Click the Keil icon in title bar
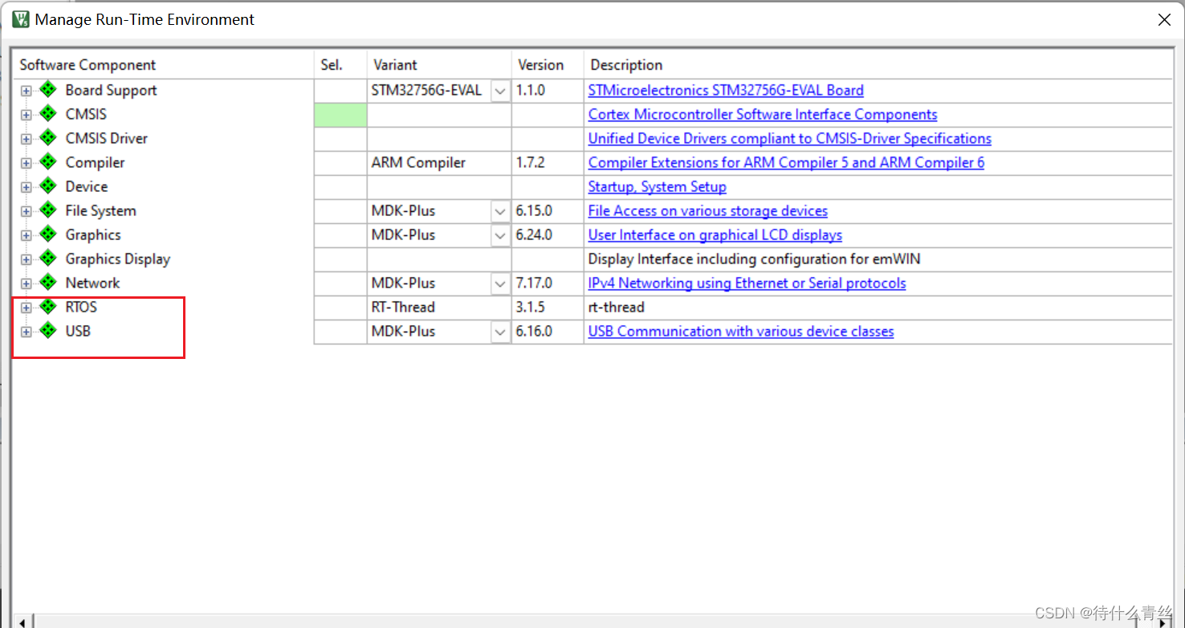 [x=21, y=19]
